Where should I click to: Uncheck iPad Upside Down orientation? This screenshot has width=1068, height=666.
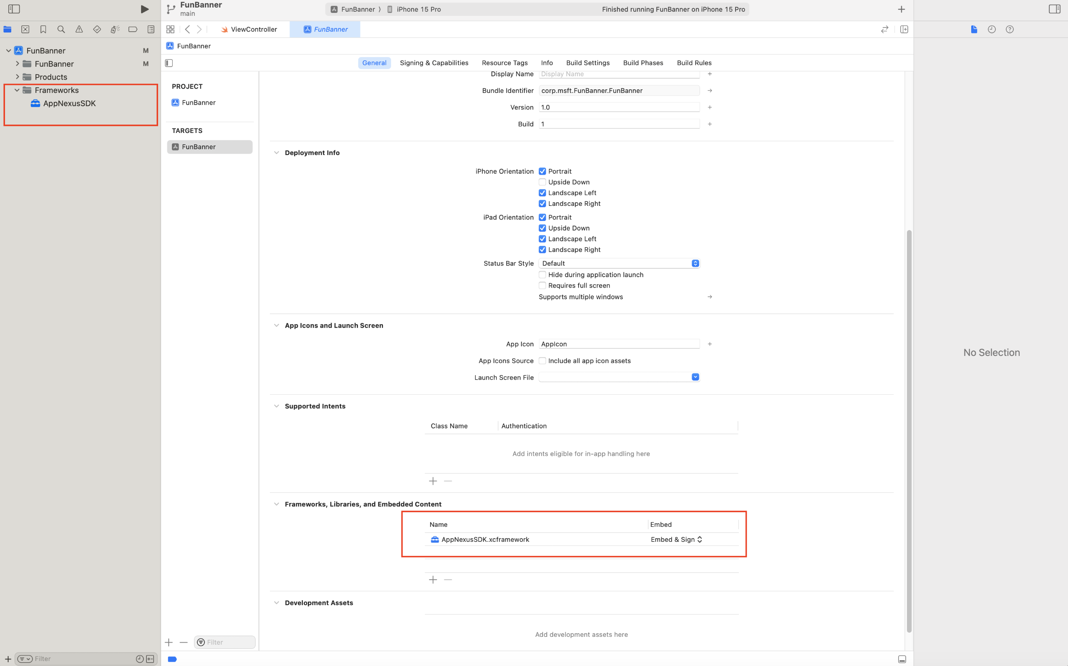click(x=542, y=228)
